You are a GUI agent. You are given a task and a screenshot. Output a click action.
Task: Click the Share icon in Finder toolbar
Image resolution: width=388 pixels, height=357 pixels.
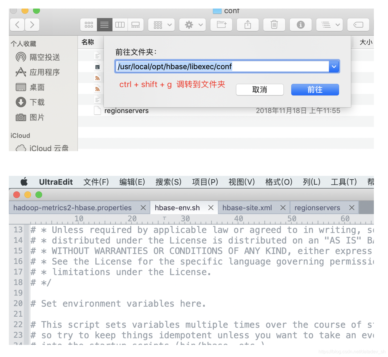(x=248, y=25)
